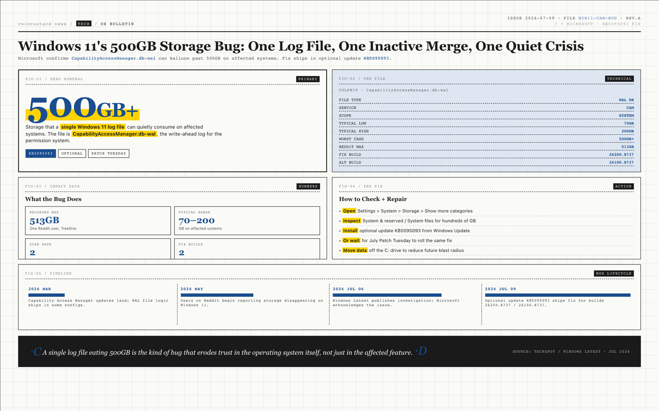This screenshot has width=659, height=411.
Task: Click the 70–200 typical range card
Action: click(247, 221)
